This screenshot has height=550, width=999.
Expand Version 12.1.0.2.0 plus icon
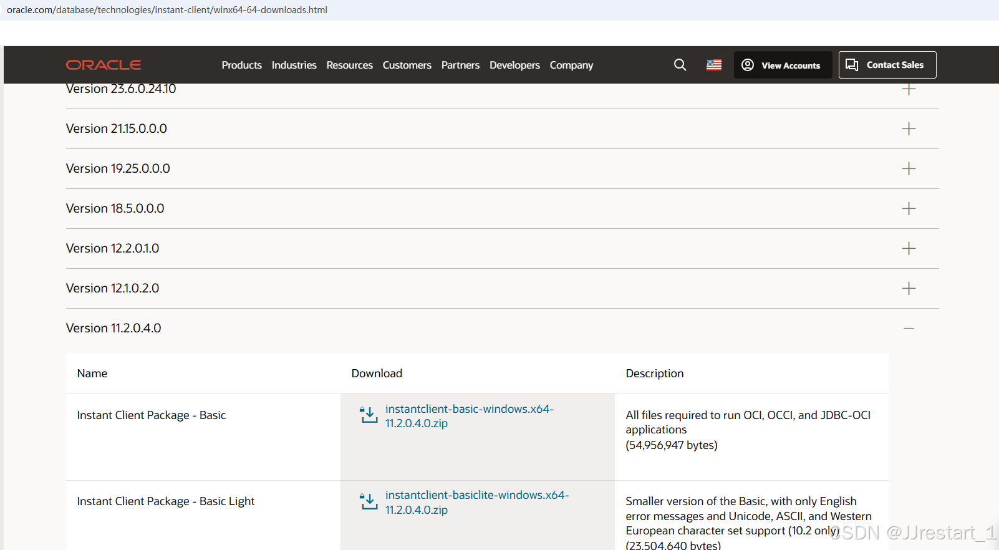point(909,288)
